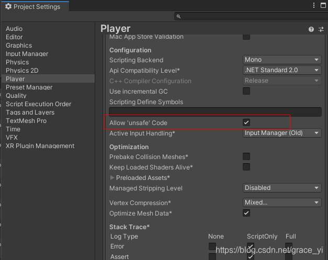Toggle Error ScriptOnly stack trace checkbox

click(251, 246)
